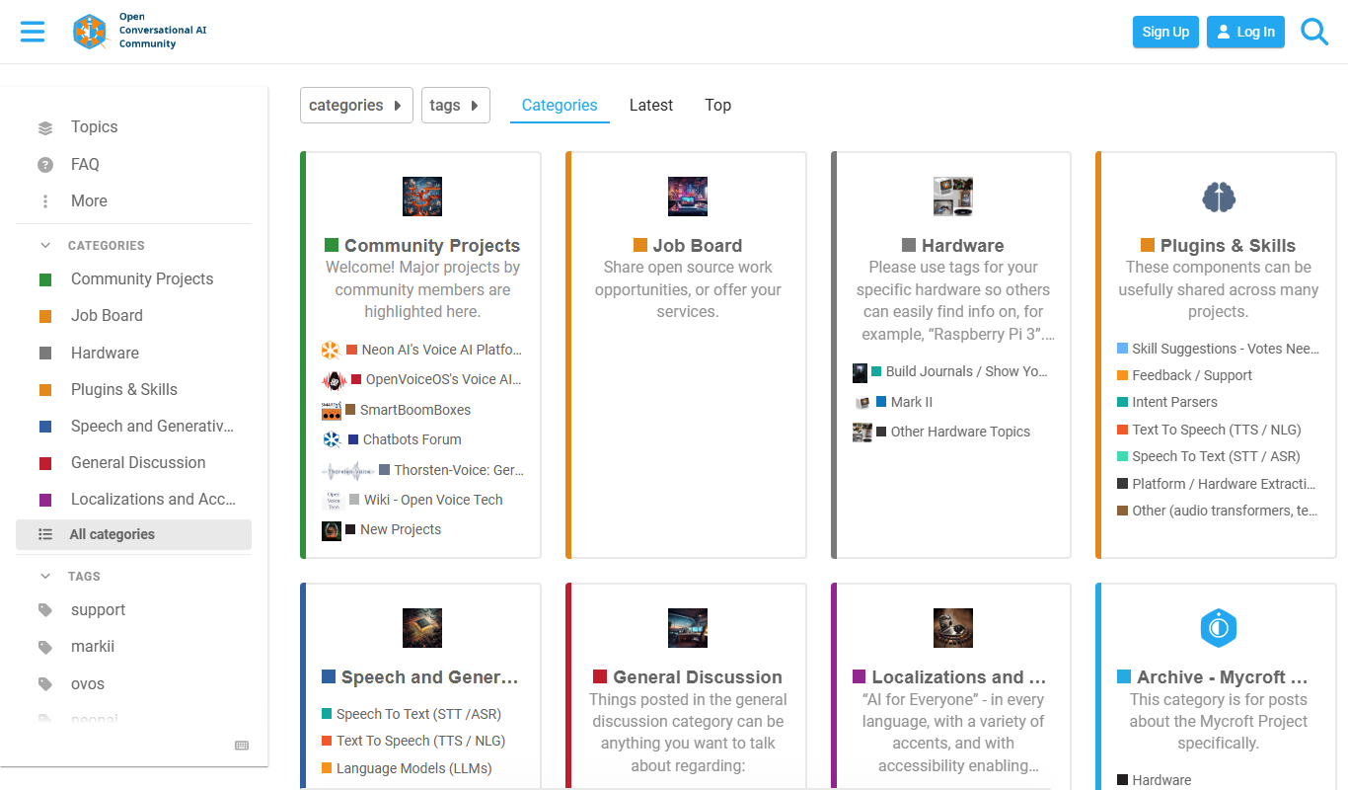Click the Chatbots Forum snowflake logo icon

pyautogui.click(x=332, y=439)
